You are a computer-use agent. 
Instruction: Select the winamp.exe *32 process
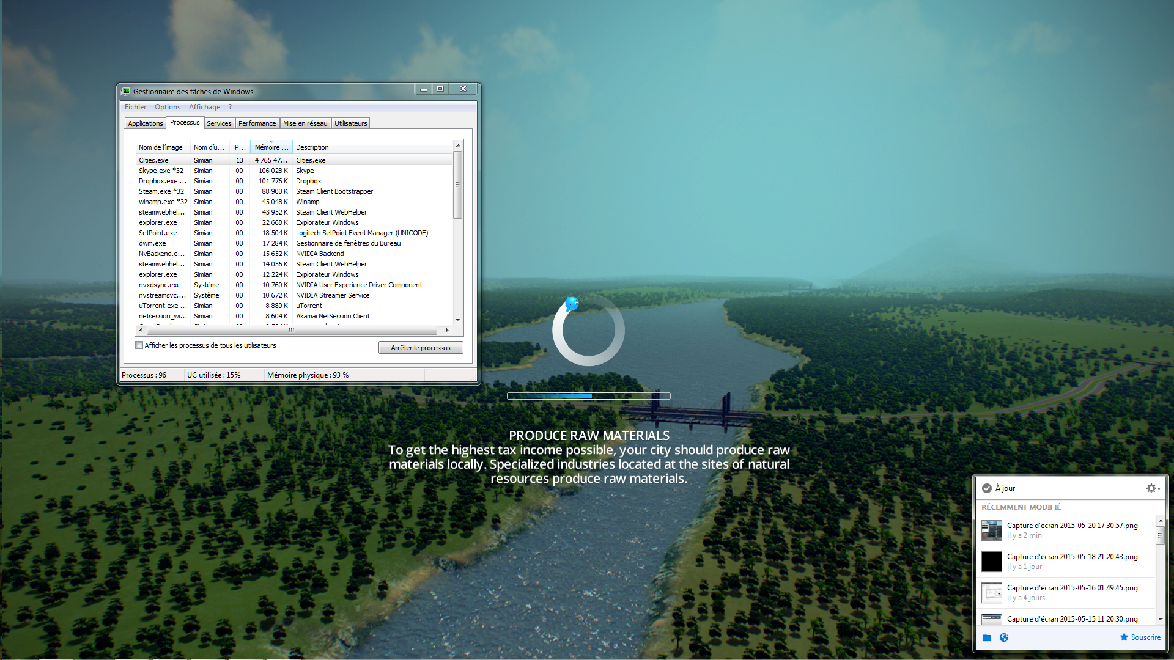294,202
